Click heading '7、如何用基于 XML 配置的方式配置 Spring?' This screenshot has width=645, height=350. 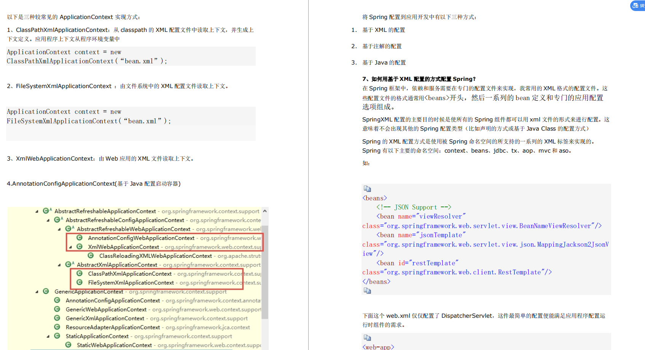419,79
